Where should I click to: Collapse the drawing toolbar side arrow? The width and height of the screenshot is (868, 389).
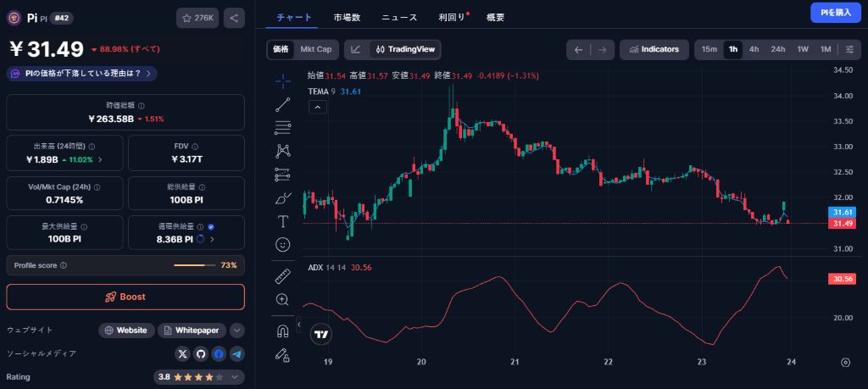(299, 324)
